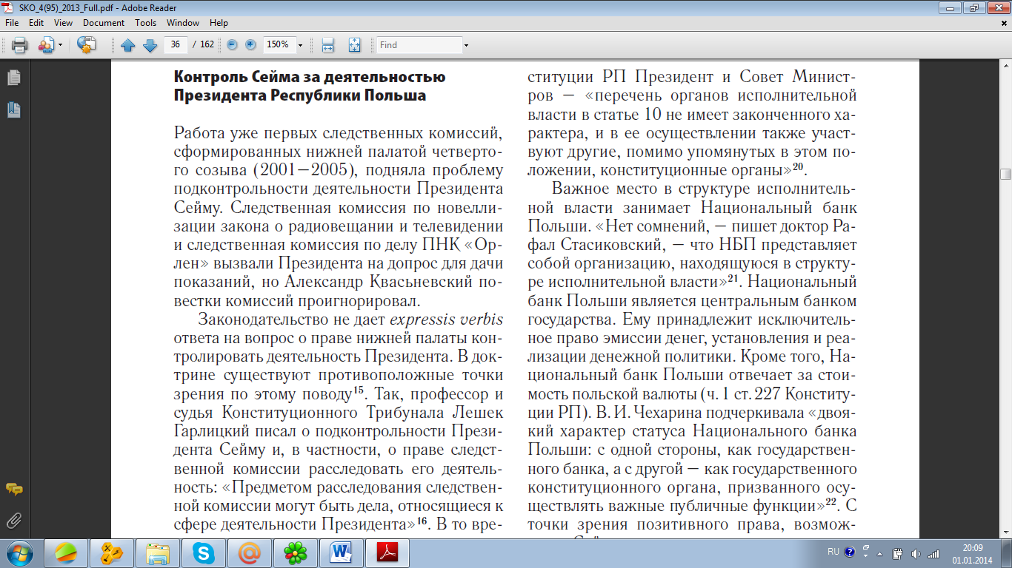The image size is (1012, 568).
Task: Click the create PDF online globe icon
Action: pyautogui.click(x=87, y=45)
